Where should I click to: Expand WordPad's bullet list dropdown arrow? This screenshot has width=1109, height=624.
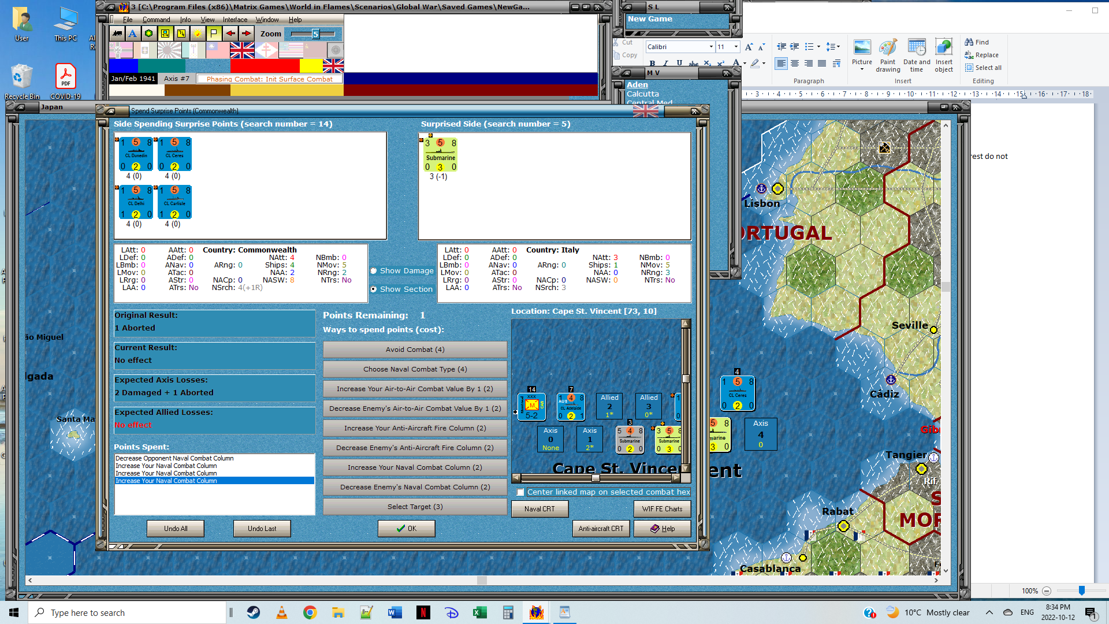click(819, 47)
